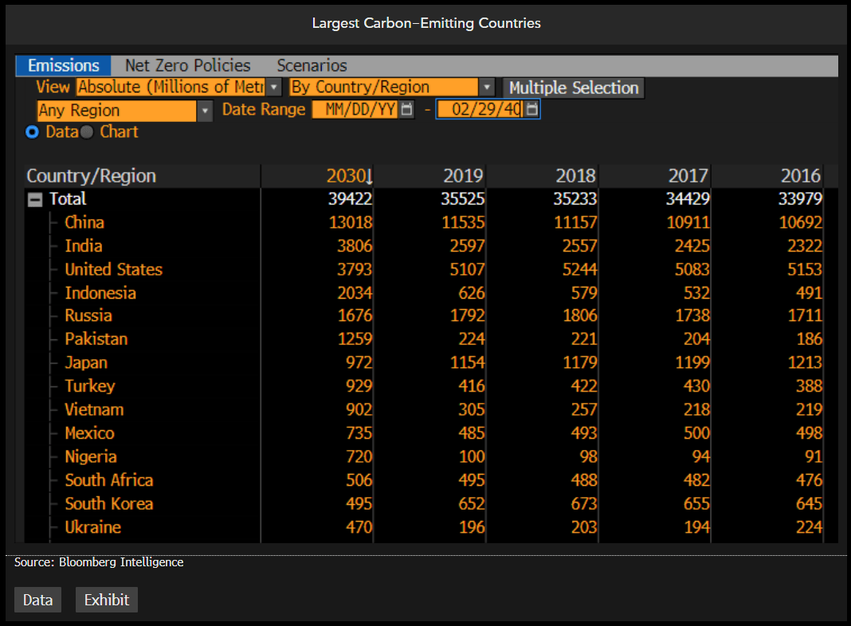This screenshot has height=626, width=851.
Task: Click China 2016 value 10692
Action: pyautogui.click(x=801, y=222)
